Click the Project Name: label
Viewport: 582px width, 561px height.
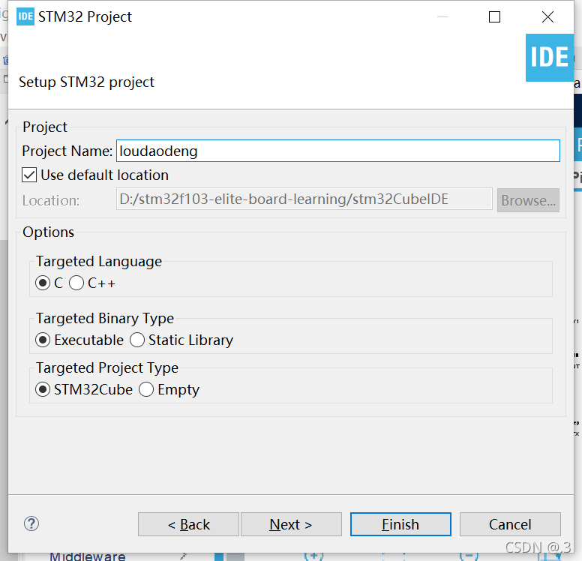(67, 151)
